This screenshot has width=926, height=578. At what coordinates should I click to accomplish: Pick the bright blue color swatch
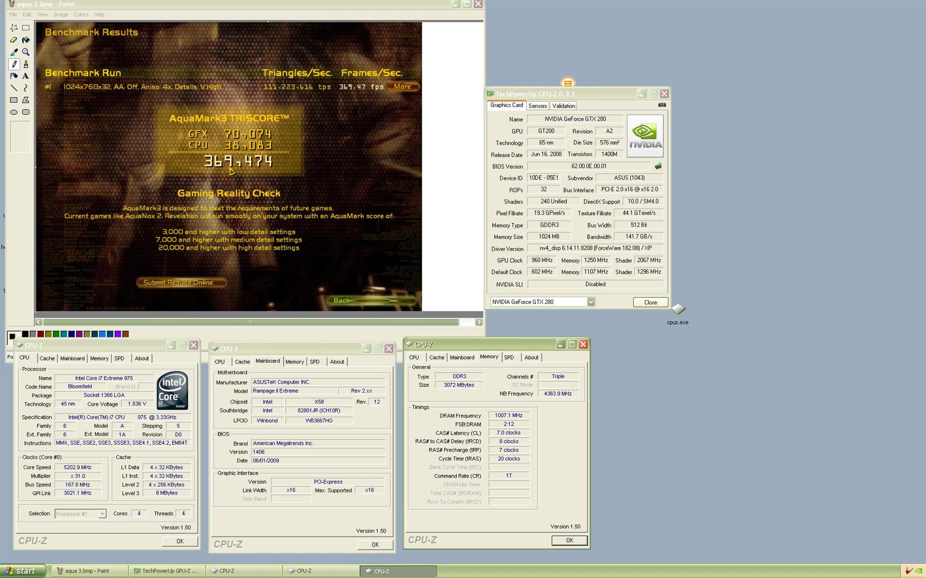pos(102,334)
